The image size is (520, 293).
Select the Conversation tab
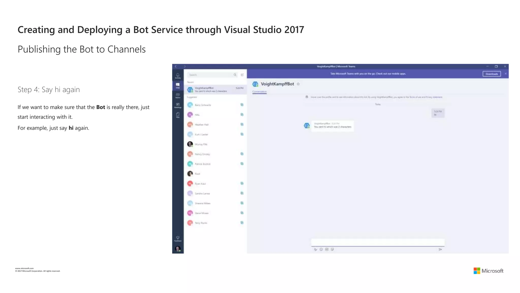[x=259, y=92]
